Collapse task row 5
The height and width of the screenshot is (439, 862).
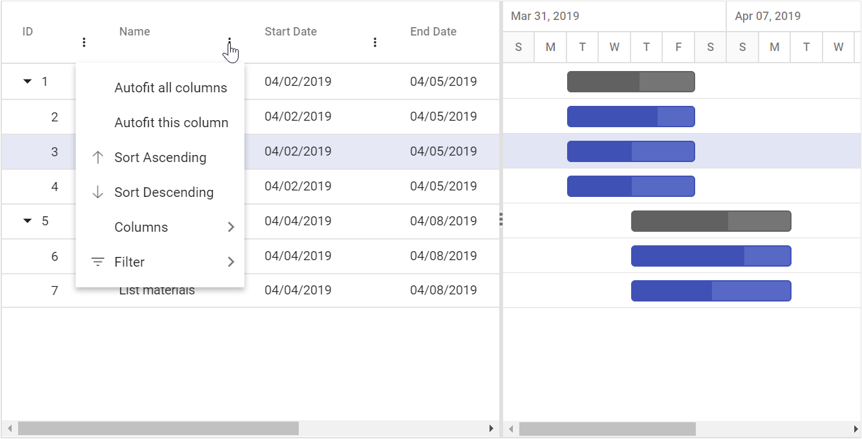point(27,221)
